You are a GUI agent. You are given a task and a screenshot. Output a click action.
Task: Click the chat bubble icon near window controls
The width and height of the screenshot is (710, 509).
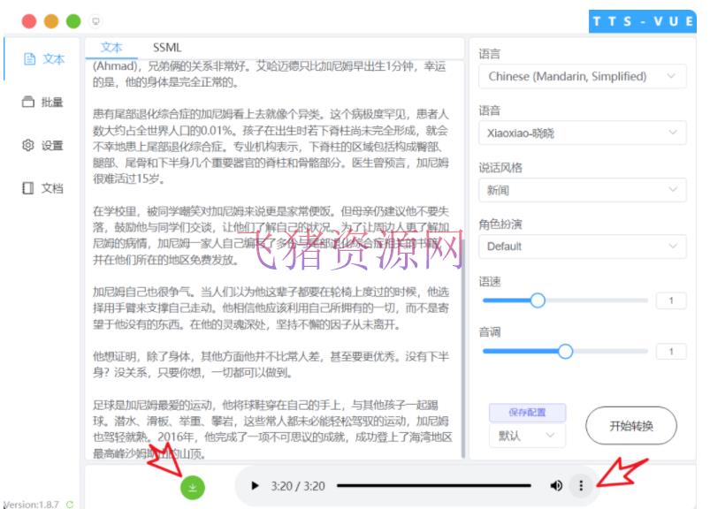point(95,19)
